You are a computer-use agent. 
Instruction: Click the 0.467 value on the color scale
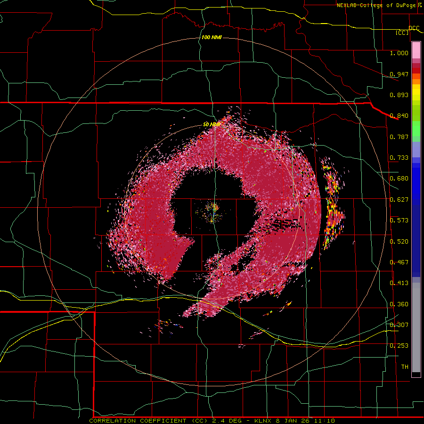pyautogui.click(x=399, y=262)
